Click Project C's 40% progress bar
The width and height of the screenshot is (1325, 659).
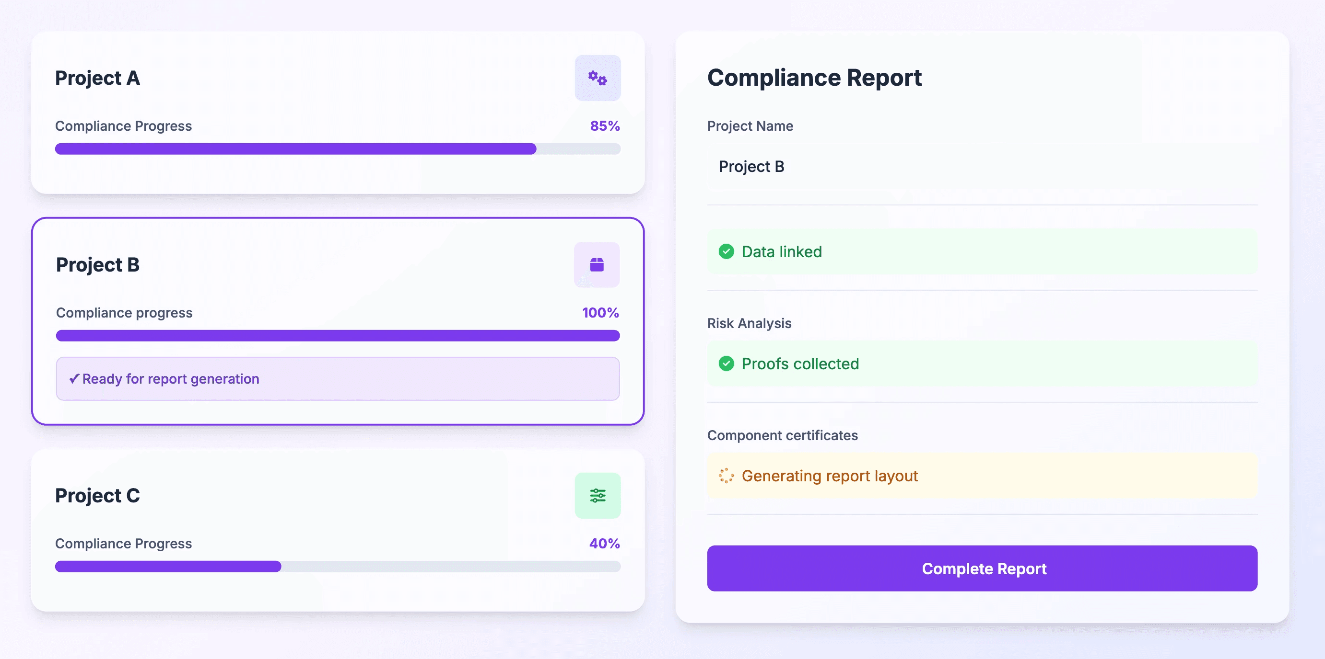[x=338, y=567]
